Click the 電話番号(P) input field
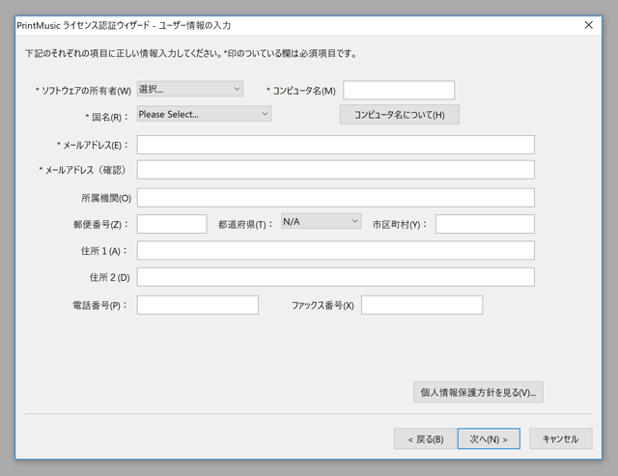 tap(197, 305)
